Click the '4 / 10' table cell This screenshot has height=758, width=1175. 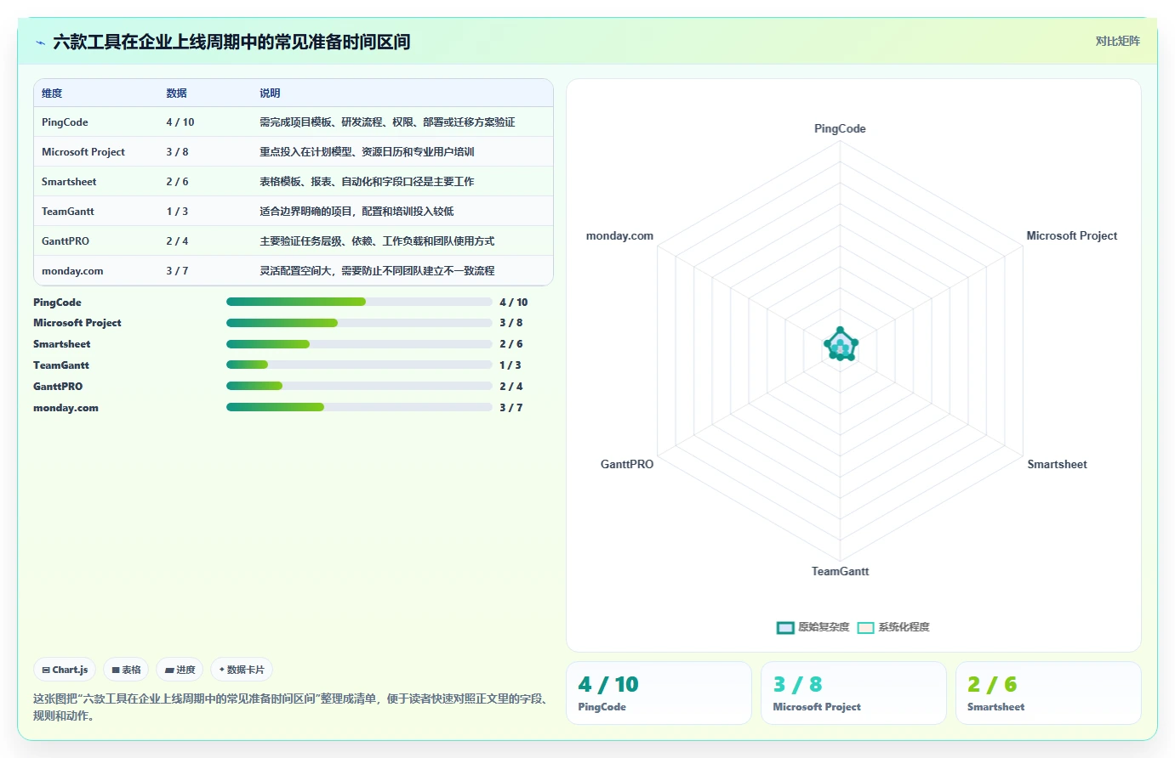[180, 122]
